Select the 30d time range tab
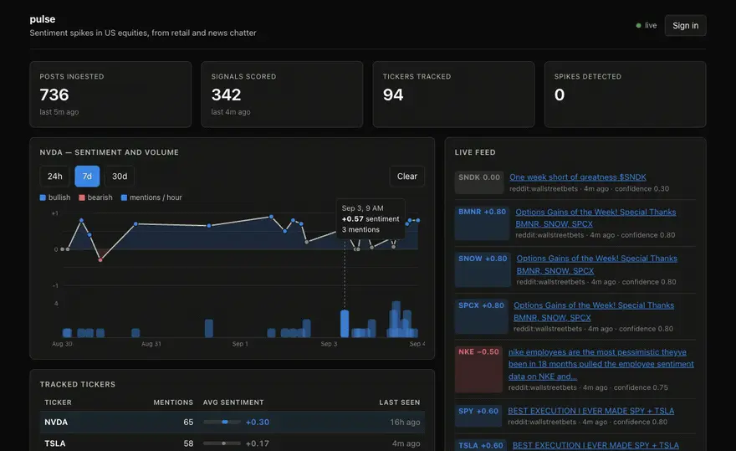736x451 pixels. click(x=120, y=177)
